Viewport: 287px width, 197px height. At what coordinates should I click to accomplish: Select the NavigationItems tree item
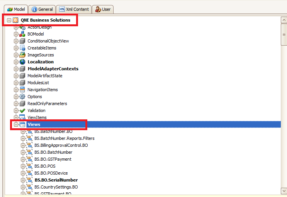42,90
